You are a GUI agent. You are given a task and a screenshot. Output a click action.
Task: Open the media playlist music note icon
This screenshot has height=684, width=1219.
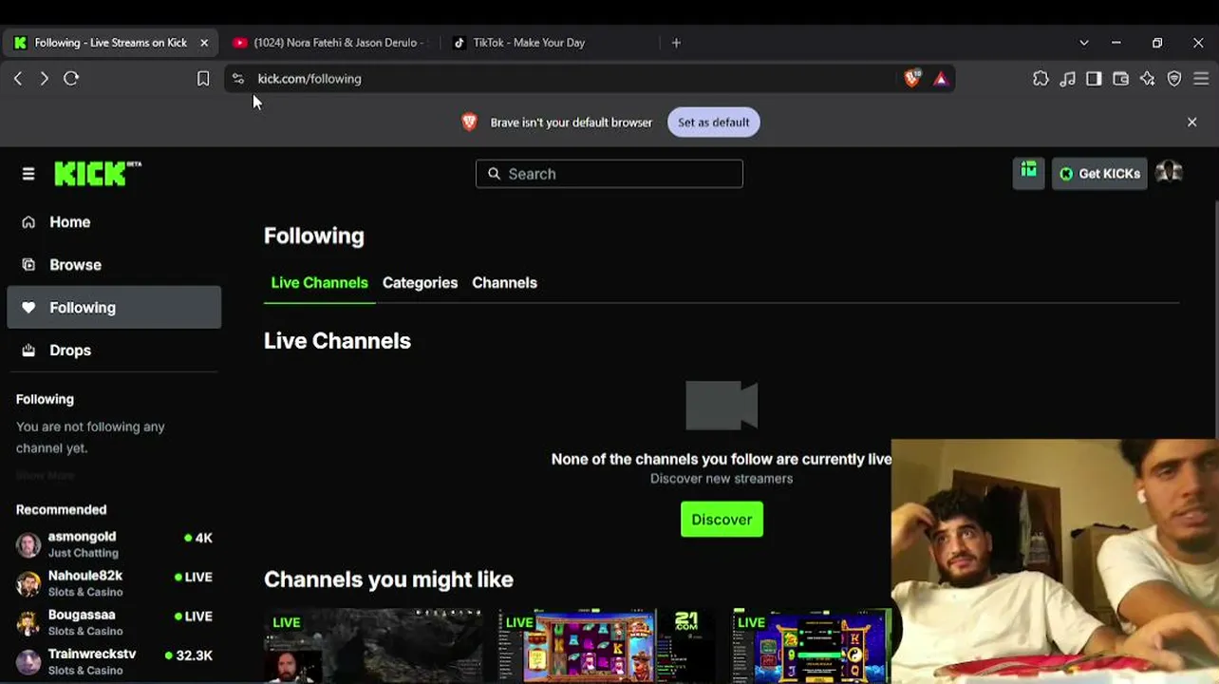pyautogui.click(x=1067, y=79)
